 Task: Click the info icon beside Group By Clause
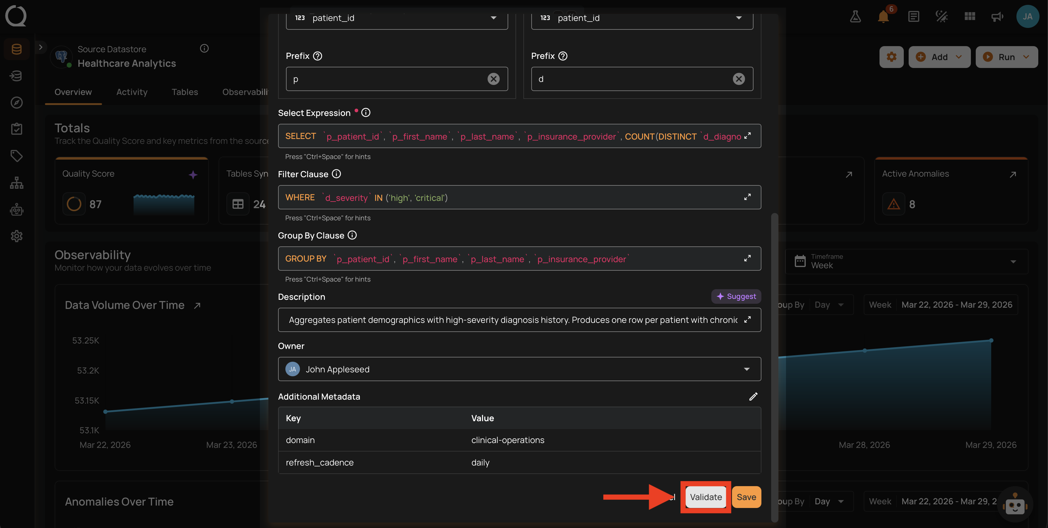pyautogui.click(x=352, y=235)
